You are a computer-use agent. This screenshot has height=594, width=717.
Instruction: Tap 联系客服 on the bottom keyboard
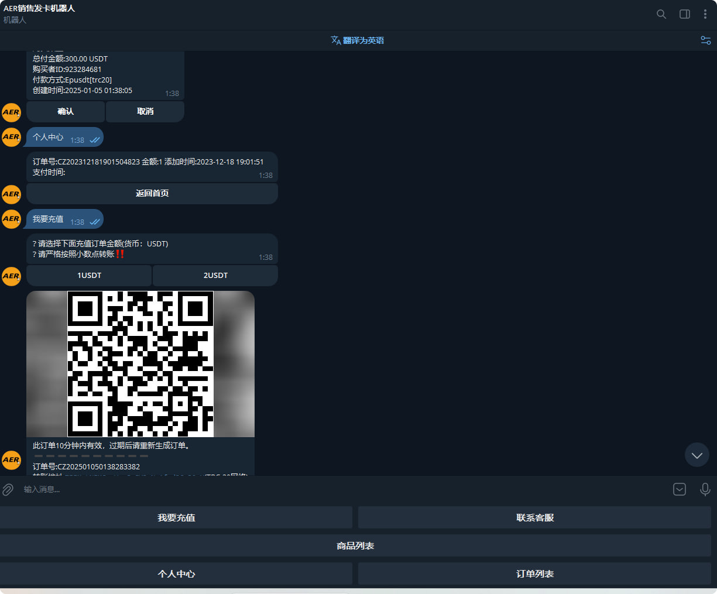tap(535, 518)
